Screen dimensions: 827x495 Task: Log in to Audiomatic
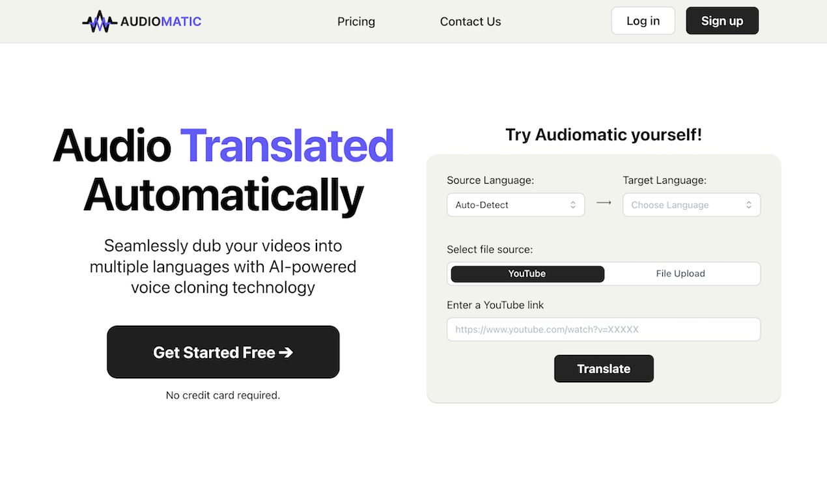(643, 20)
